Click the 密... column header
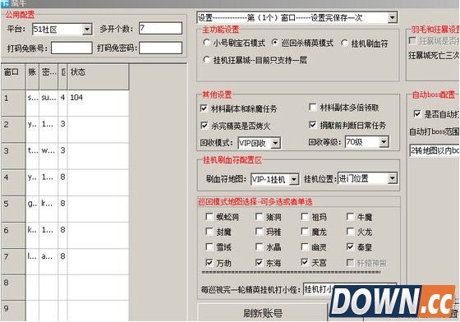Image resolution: width=460 pixels, height=322 pixels. click(x=48, y=77)
